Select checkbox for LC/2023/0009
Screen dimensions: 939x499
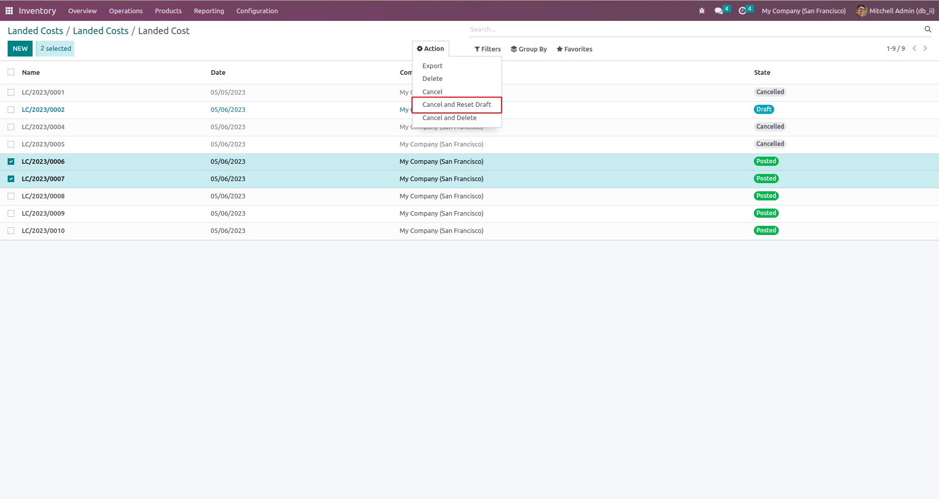click(11, 214)
